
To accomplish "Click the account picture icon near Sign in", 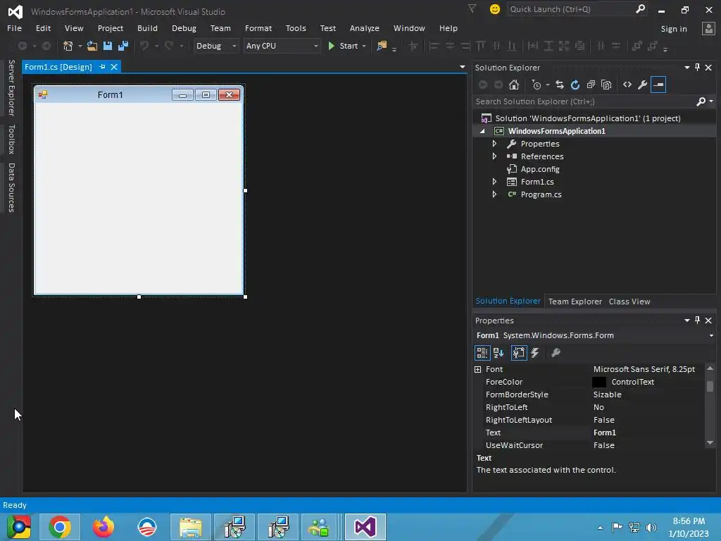I will pyautogui.click(x=708, y=28).
